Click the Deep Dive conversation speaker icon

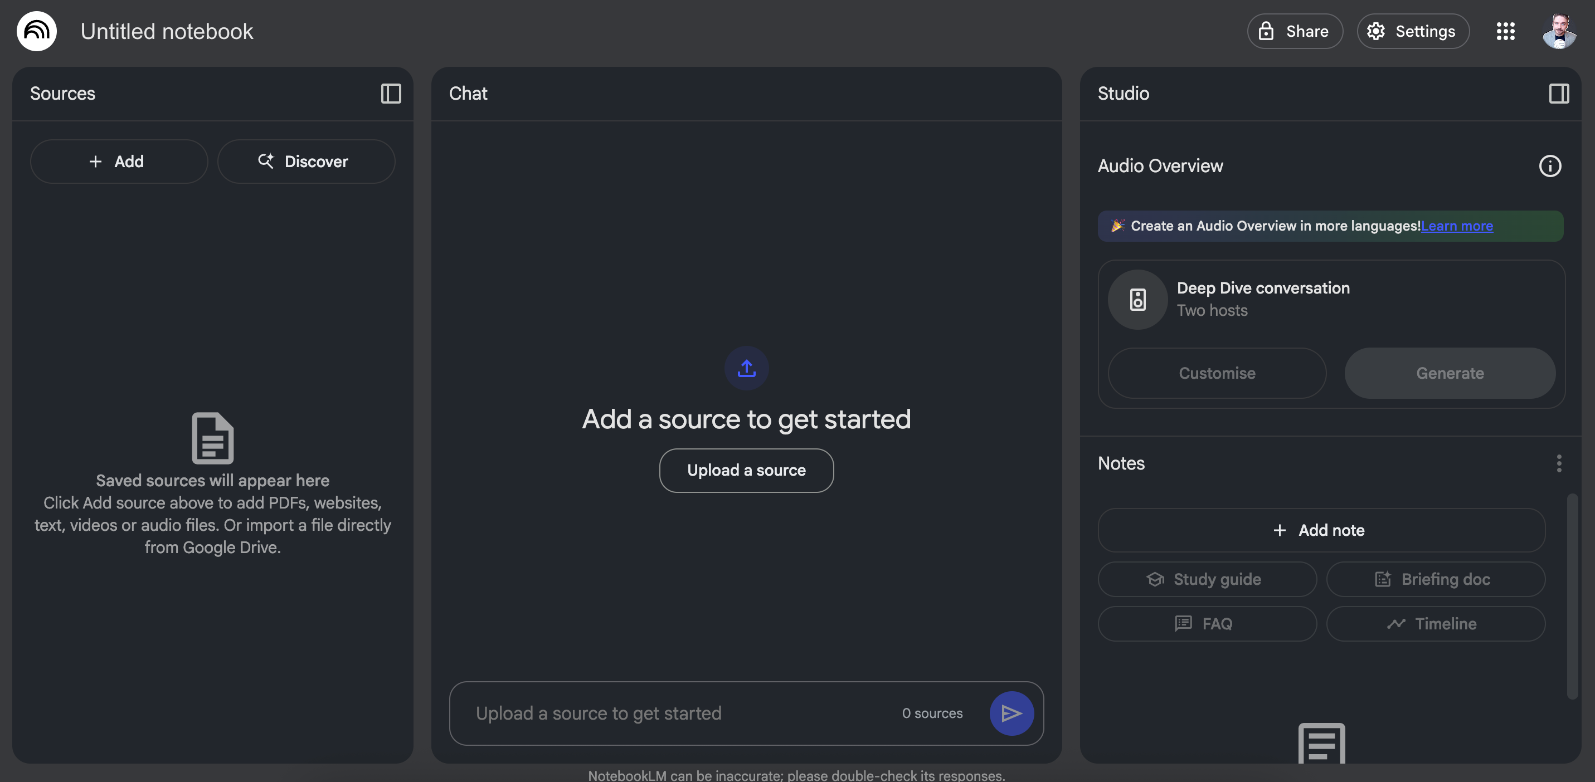[x=1137, y=300]
